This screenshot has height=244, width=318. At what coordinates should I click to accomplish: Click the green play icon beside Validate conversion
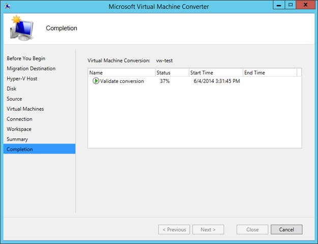(x=96, y=81)
